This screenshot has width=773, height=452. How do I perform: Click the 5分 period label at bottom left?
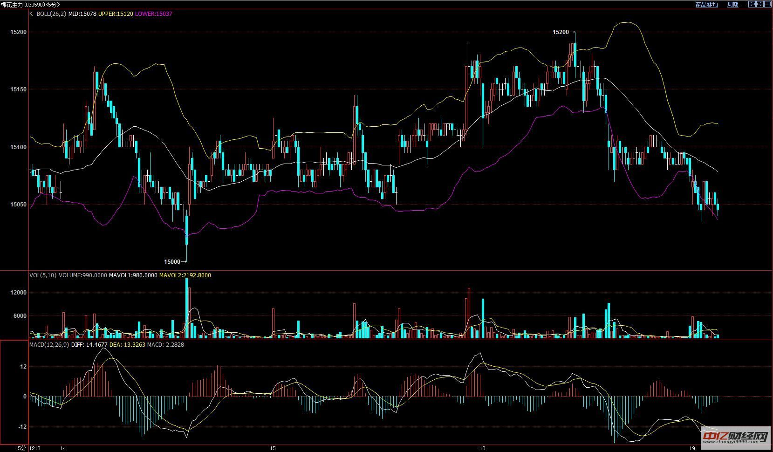point(22,448)
